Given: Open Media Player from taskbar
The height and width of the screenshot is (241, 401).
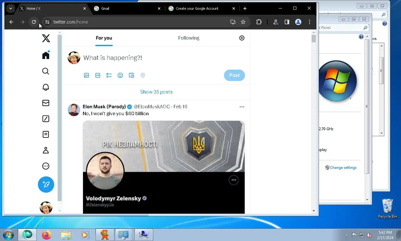Looking at the screenshot, I should (x=85, y=235).
